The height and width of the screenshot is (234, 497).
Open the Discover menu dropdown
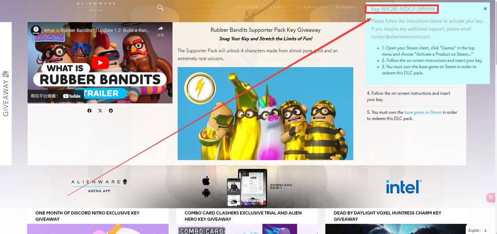coord(248,7)
